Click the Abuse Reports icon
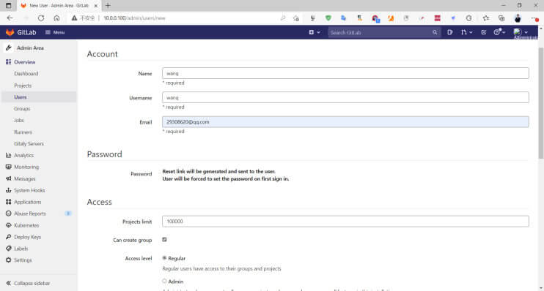Viewport: 544px width, 291px height. point(8,213)
